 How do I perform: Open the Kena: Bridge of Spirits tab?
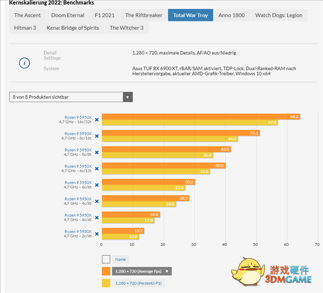73,28
